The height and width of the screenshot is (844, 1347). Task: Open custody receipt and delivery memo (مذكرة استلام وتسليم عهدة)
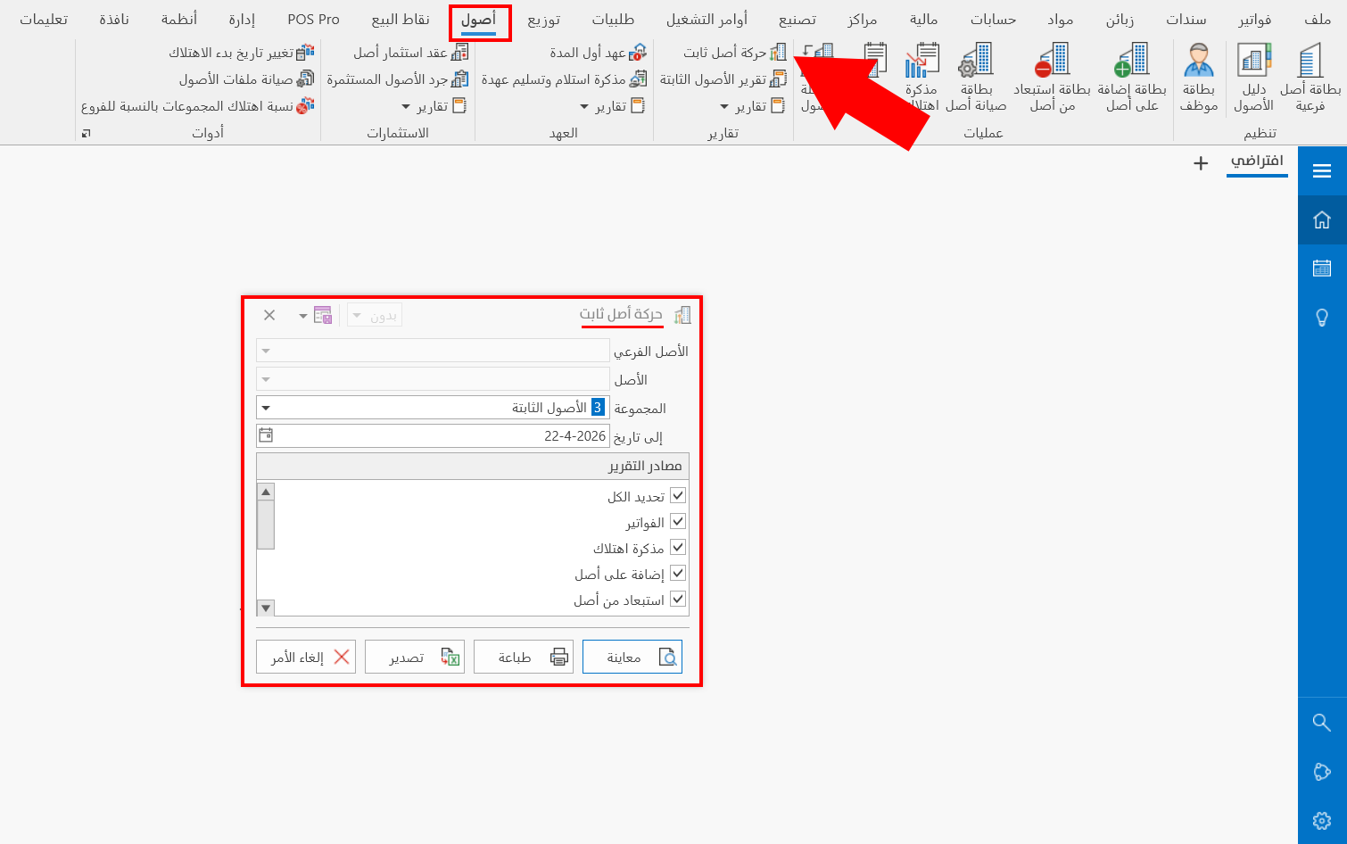(x=564, y=79)
